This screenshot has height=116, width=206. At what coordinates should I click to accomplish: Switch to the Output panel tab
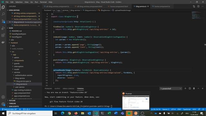(x=57, y=89)
